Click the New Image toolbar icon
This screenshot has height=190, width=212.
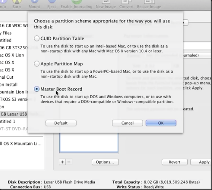coord(106,4)
